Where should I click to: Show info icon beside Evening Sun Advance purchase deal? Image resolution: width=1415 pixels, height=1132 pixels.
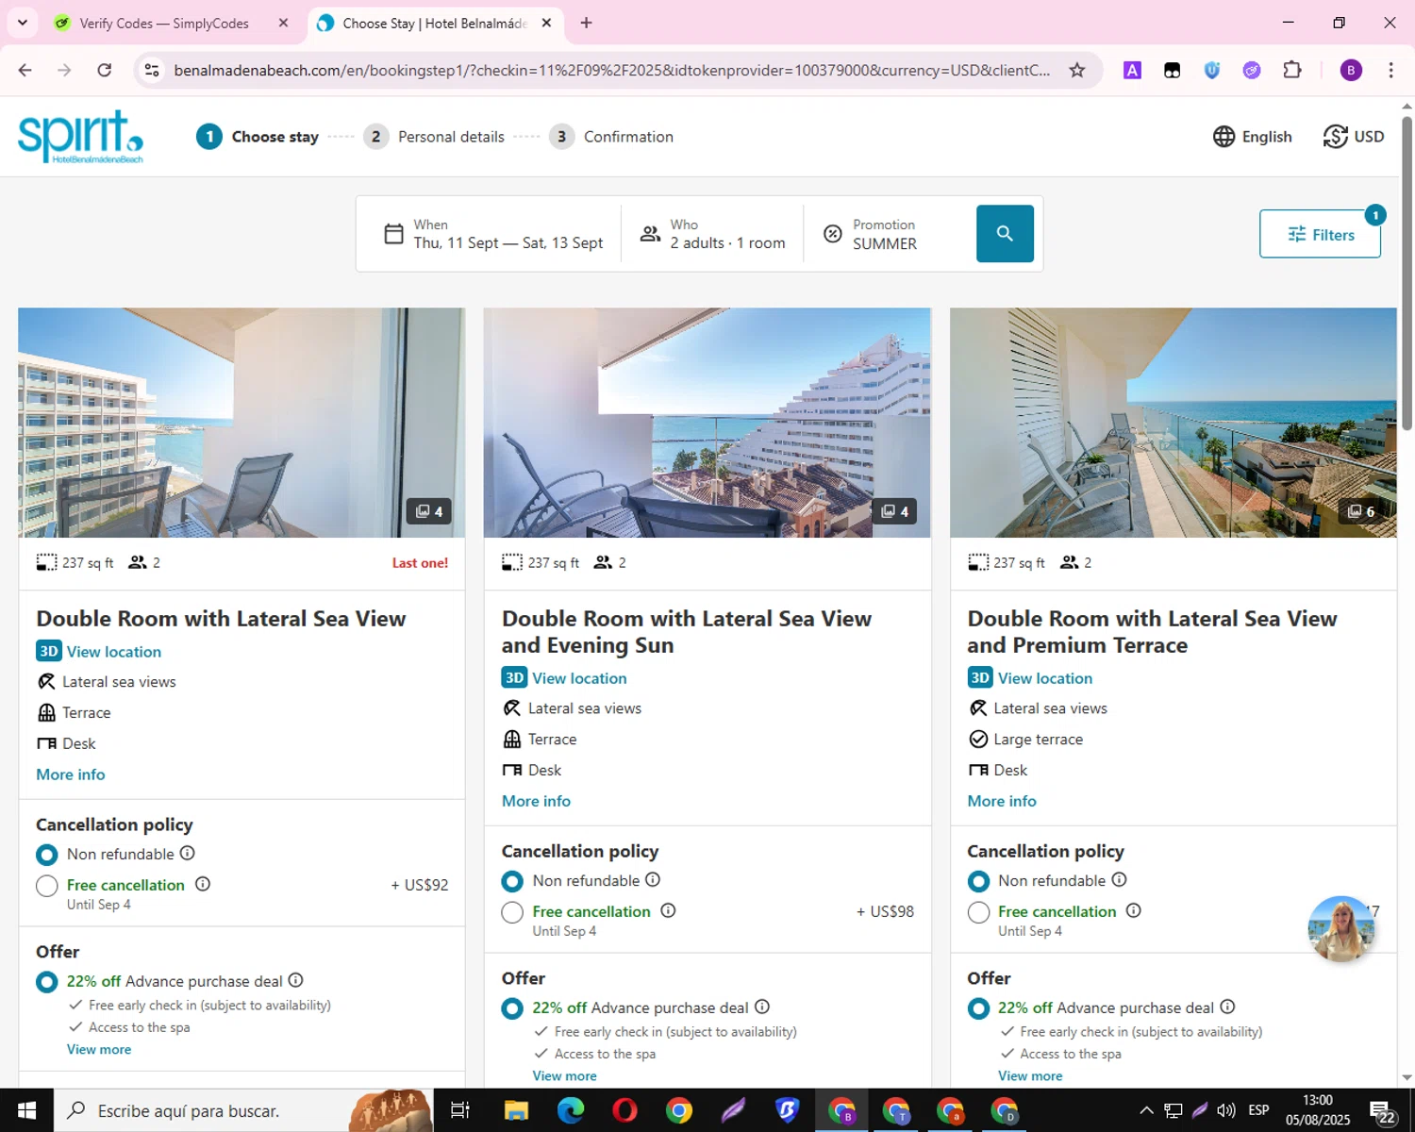pos(762,1007)
